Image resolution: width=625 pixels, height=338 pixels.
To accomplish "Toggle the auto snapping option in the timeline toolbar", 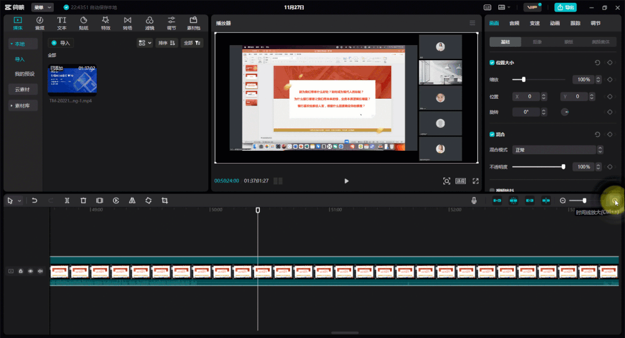I will coord(513,200).
